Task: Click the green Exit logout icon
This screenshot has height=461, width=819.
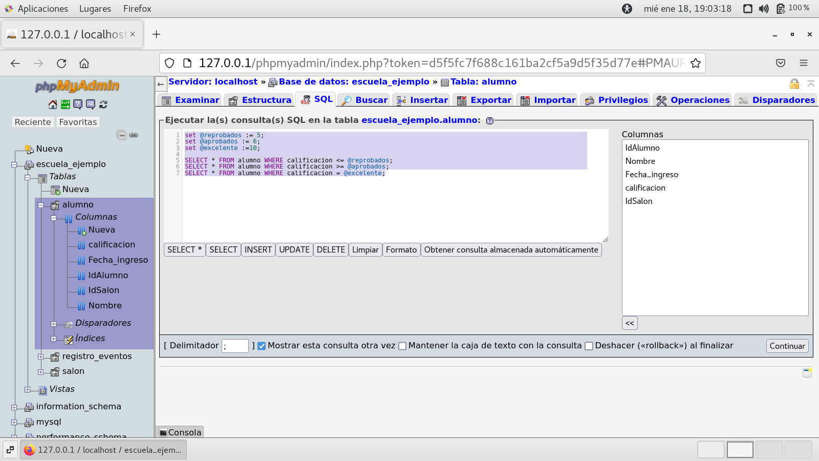Action: 66,104
